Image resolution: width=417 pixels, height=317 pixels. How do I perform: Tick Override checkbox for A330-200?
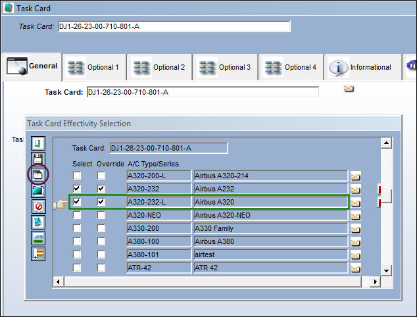coord(101,228)
